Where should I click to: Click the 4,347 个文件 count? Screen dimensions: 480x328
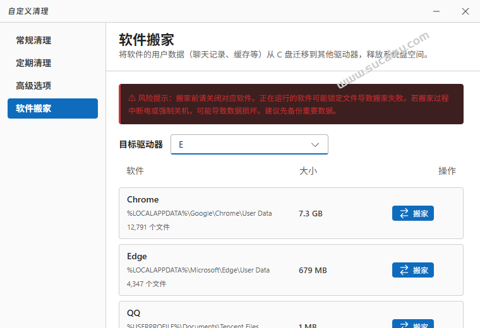(147, 284)
